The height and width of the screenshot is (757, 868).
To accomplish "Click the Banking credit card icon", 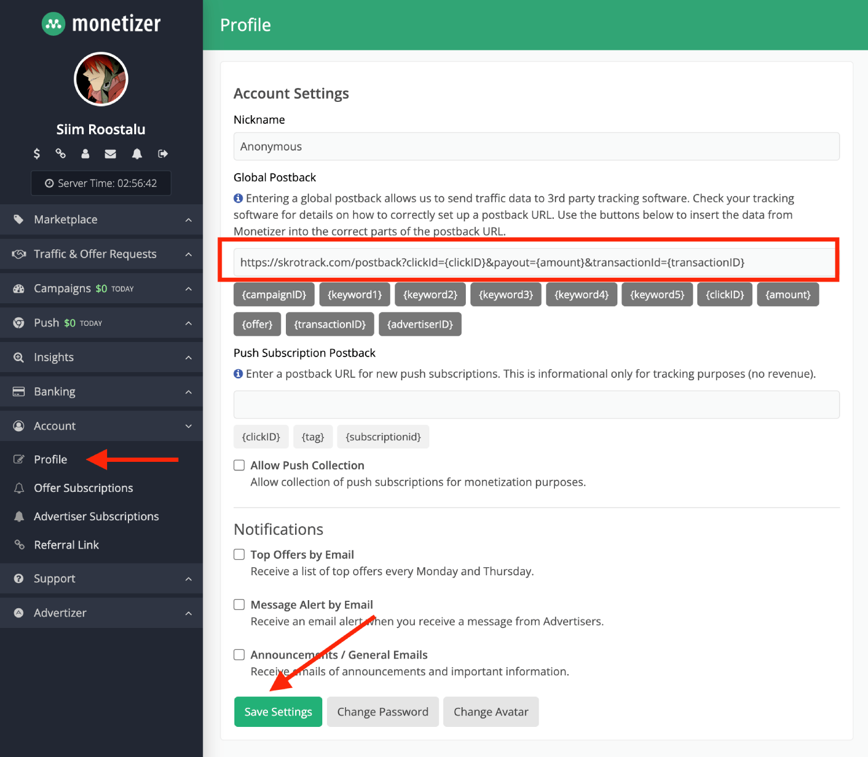I will 19,392.
